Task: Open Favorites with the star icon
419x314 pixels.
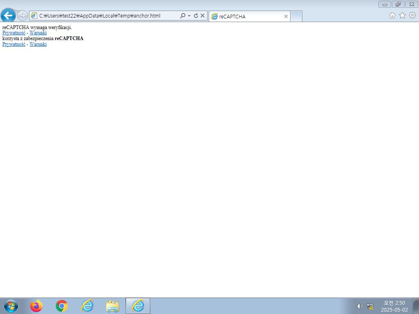Action: point(403,16)
